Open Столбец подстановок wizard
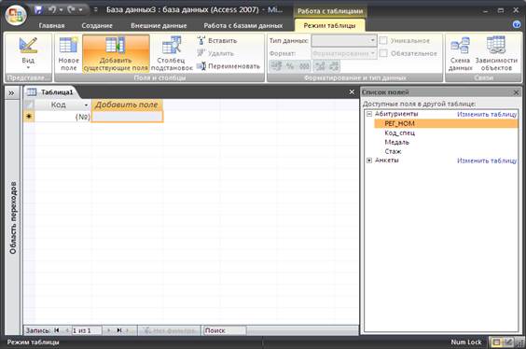Viewport: 526px width, 349px height. pyautogui.click(x=172, y=54)
